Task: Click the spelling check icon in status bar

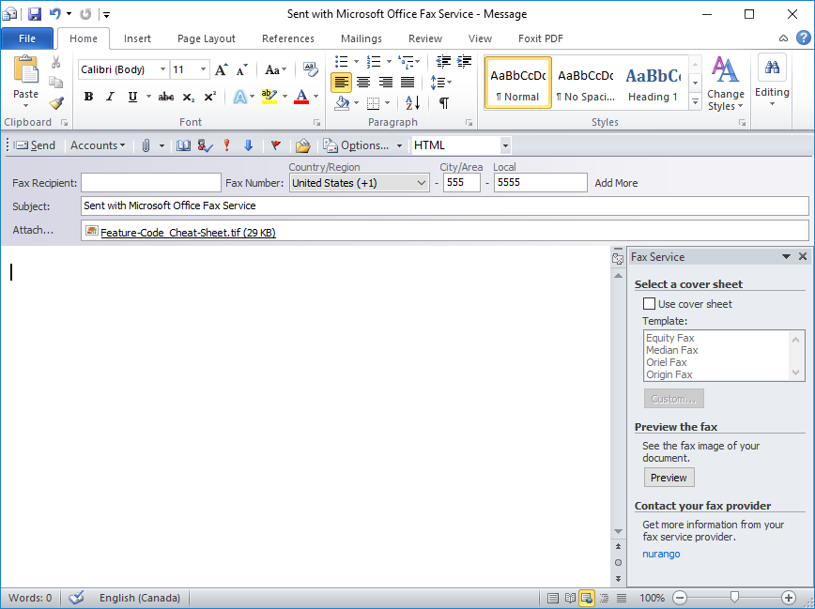Action: (76, 598)
